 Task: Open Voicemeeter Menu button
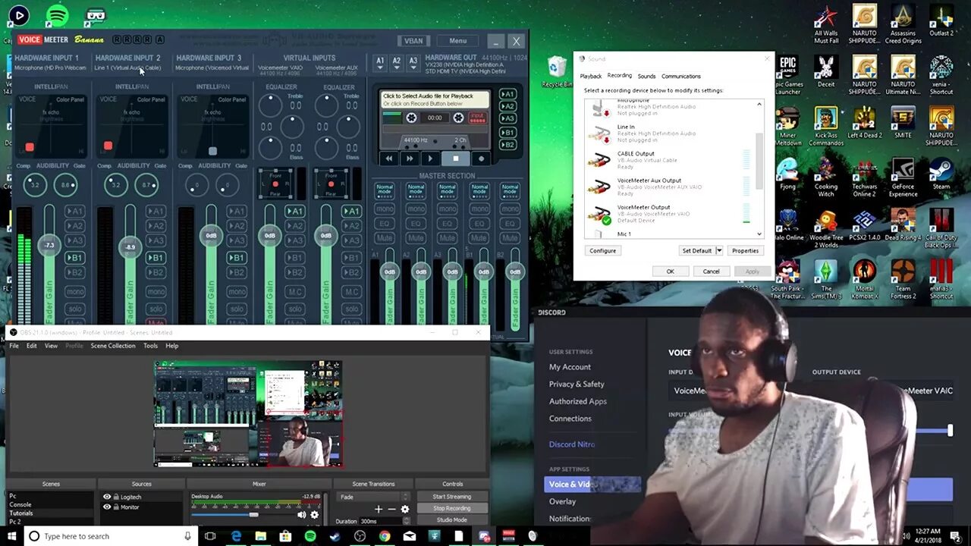pyautogui.click(x=457, y=41)
